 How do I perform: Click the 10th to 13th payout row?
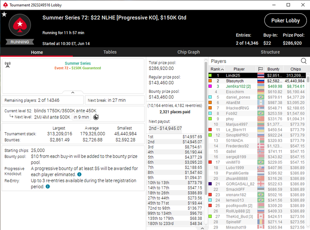tap(175, 183)
